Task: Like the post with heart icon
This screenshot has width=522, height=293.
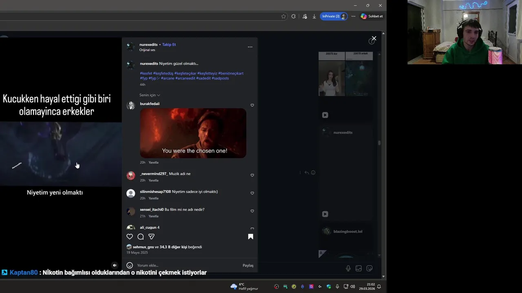Action: tap(130, 236)
